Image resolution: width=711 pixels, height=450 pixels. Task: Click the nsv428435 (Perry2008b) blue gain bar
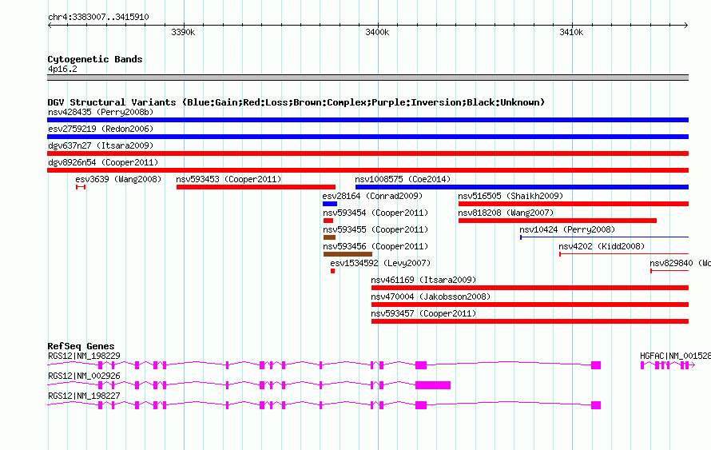[367, 120]
